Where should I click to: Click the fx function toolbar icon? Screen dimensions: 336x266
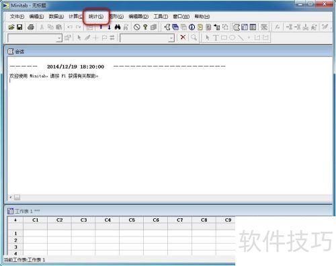[278, 27]
